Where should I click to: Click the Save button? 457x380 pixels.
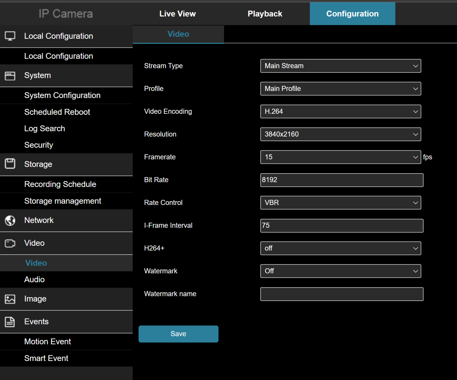(178, 334)
